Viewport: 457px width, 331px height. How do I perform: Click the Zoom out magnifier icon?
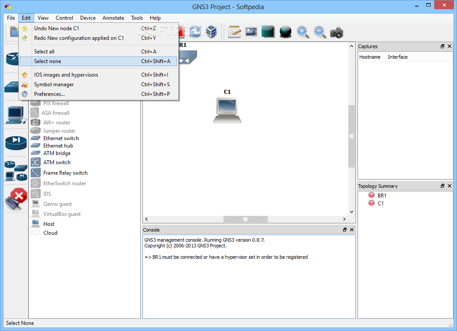(x=320, y=32)
